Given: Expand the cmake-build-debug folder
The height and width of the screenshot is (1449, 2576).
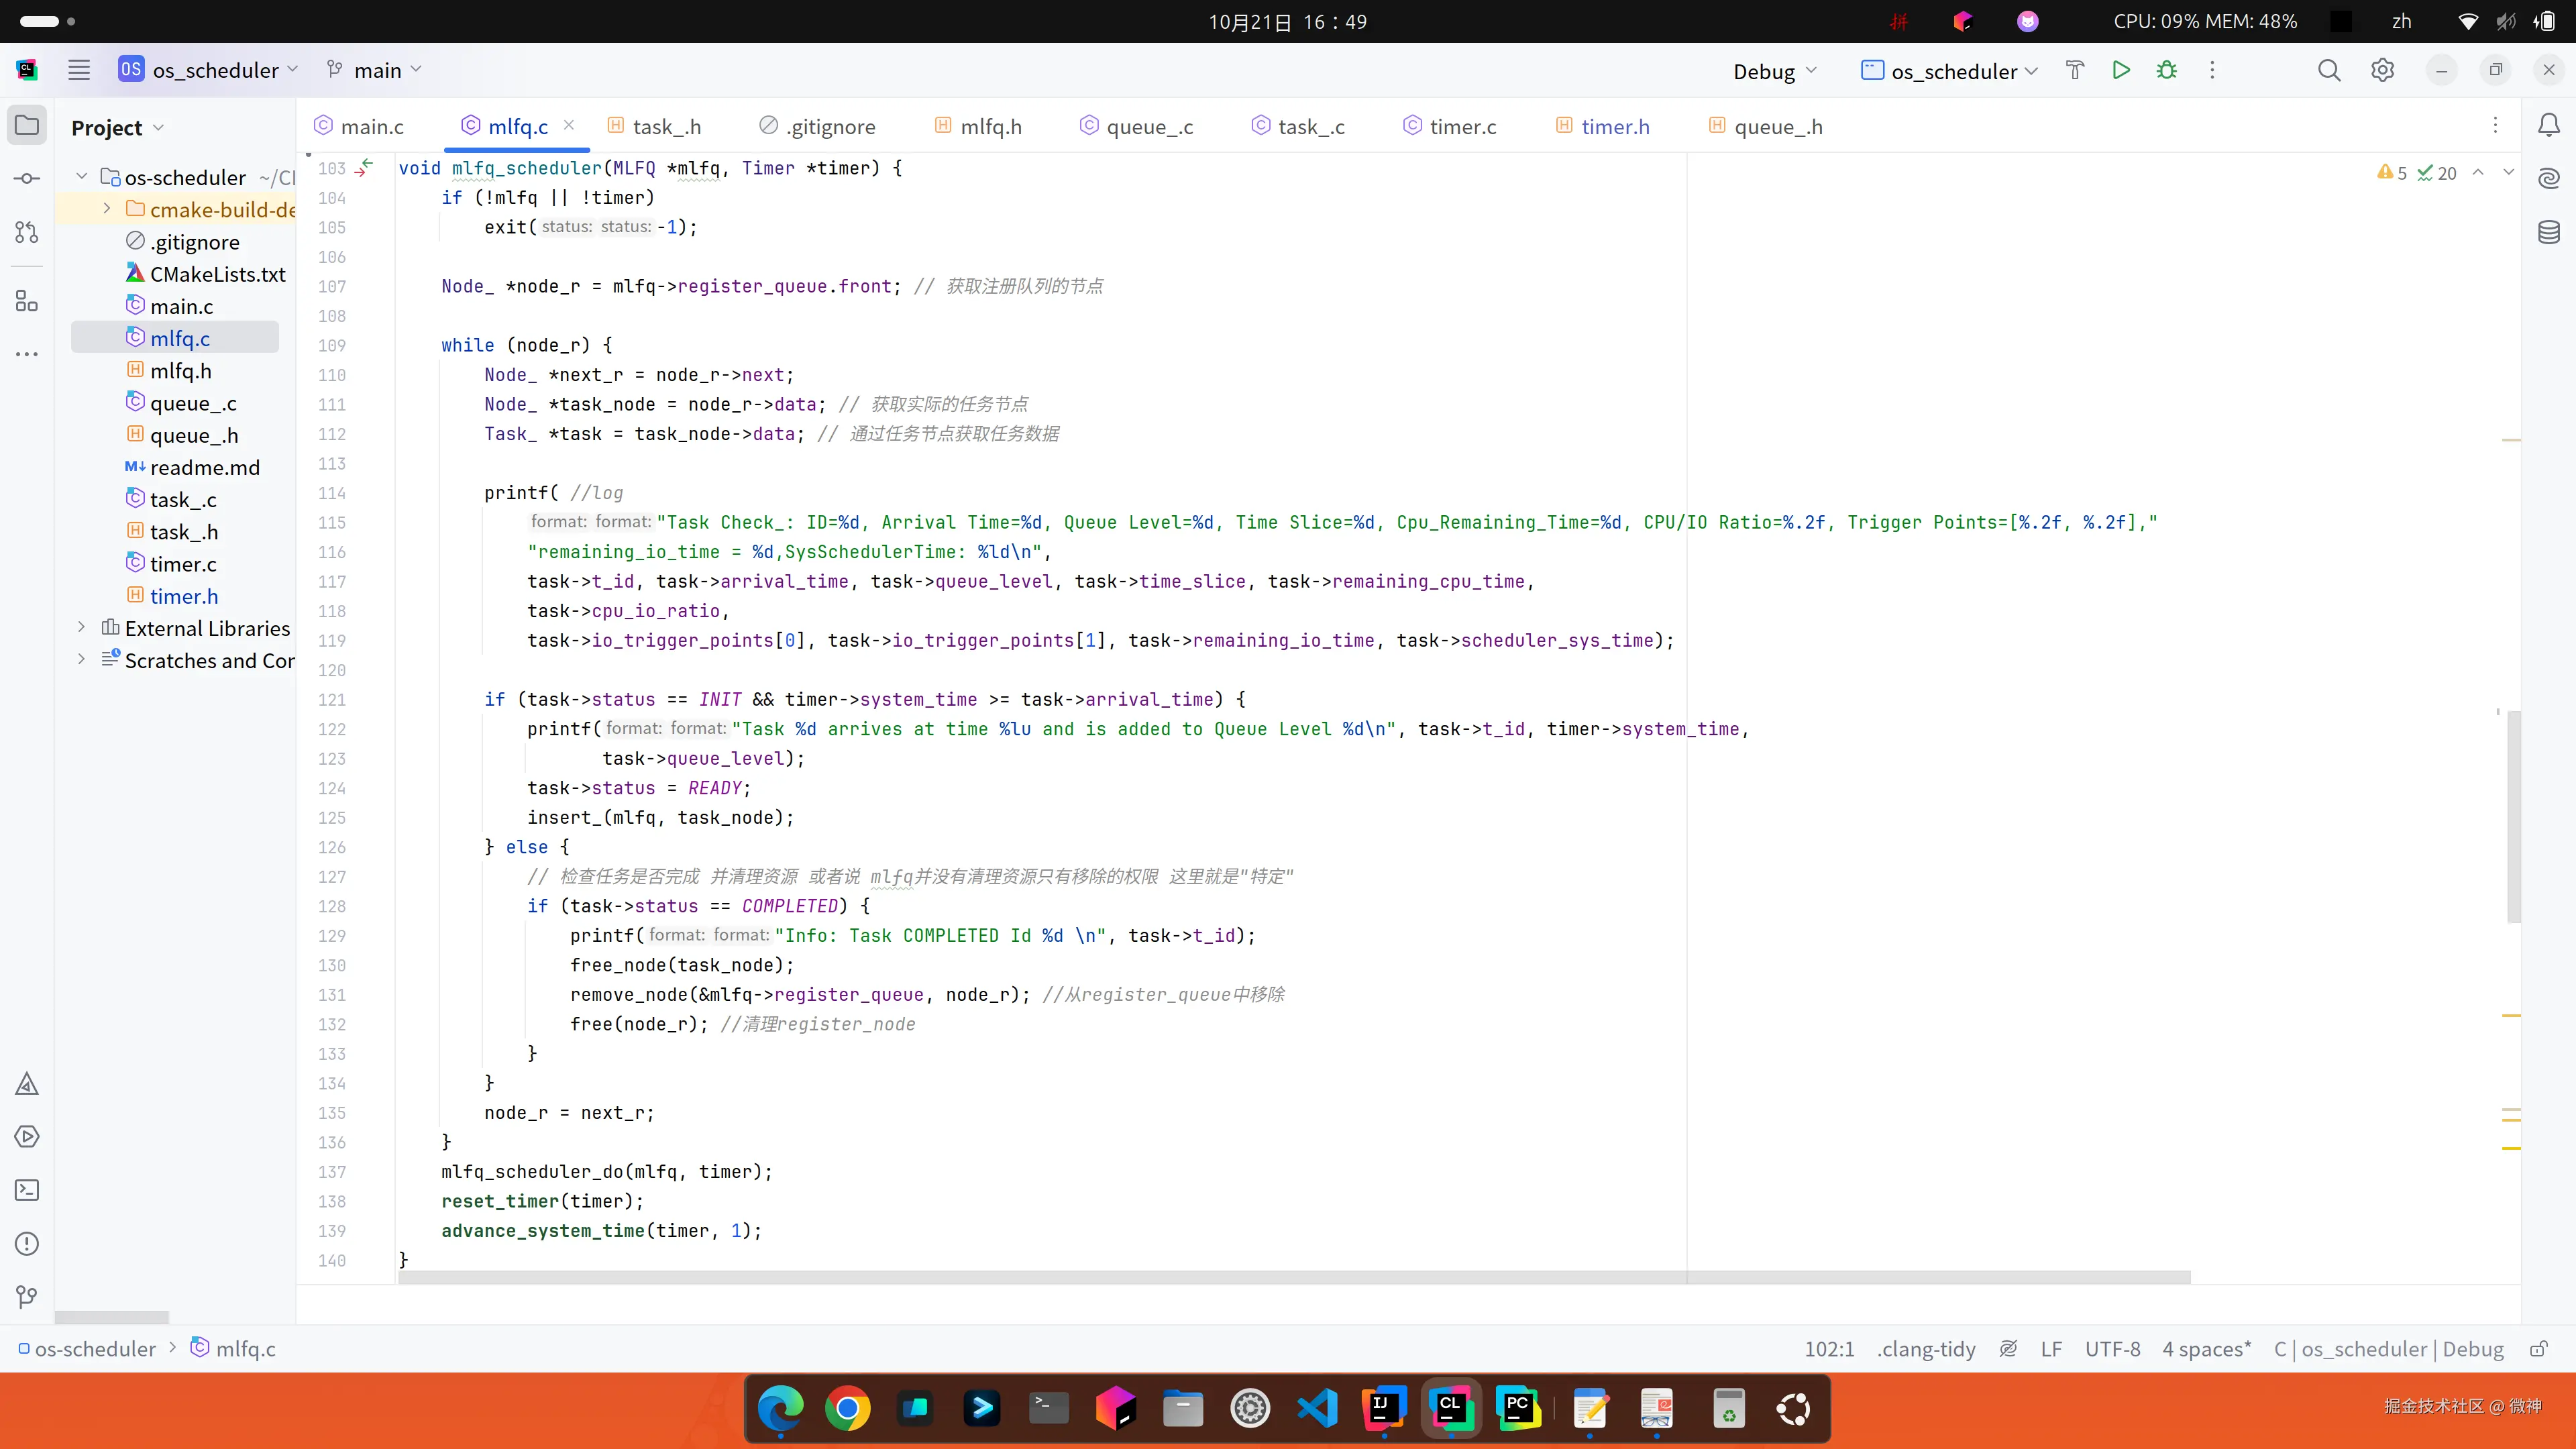Looking at the screenshot, I should (107, 209).
